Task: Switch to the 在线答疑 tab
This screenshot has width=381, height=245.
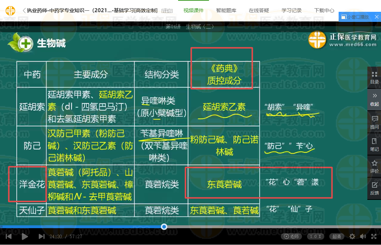Action: click(x=259, y=10)
